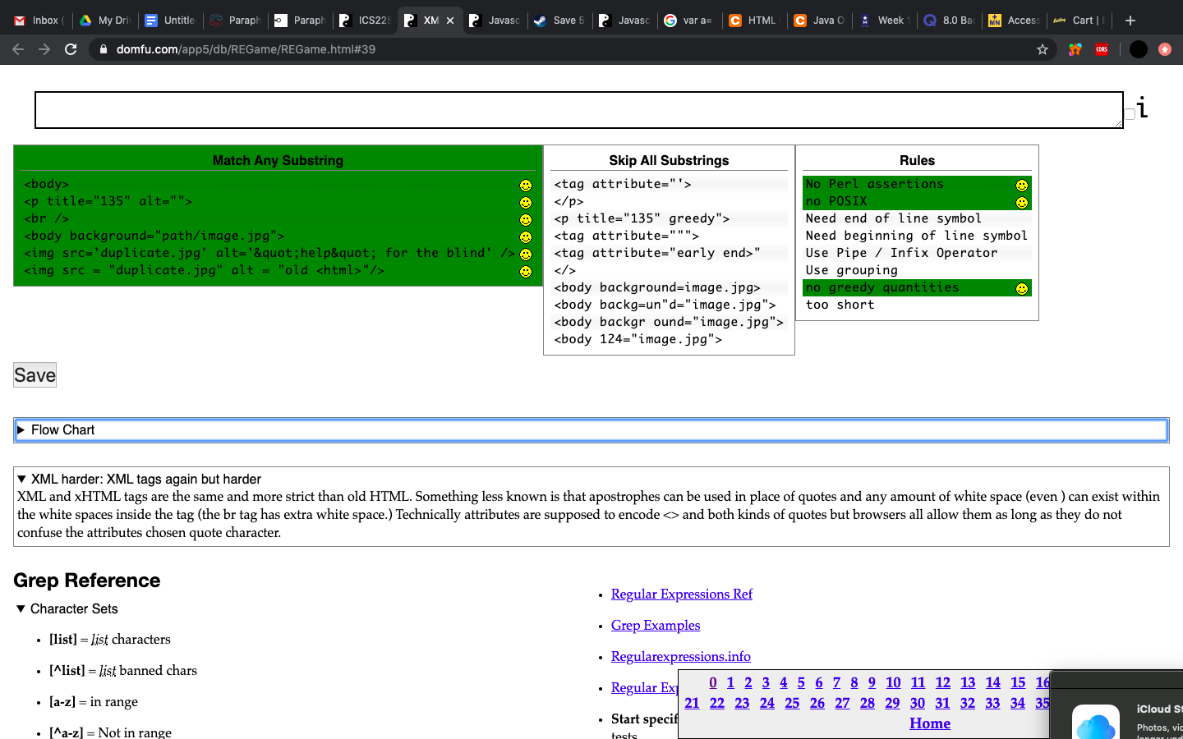
Task: Switch to the Week tab
Action: (883, 21)
